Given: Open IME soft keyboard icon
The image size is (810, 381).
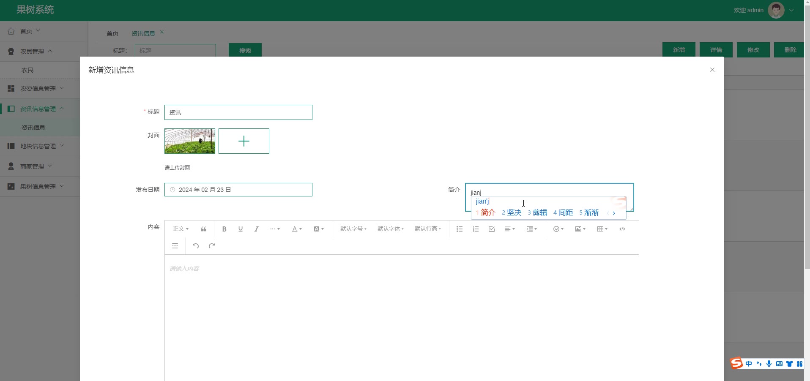Looking at the screenshot, I should click(x=779, y=364).
